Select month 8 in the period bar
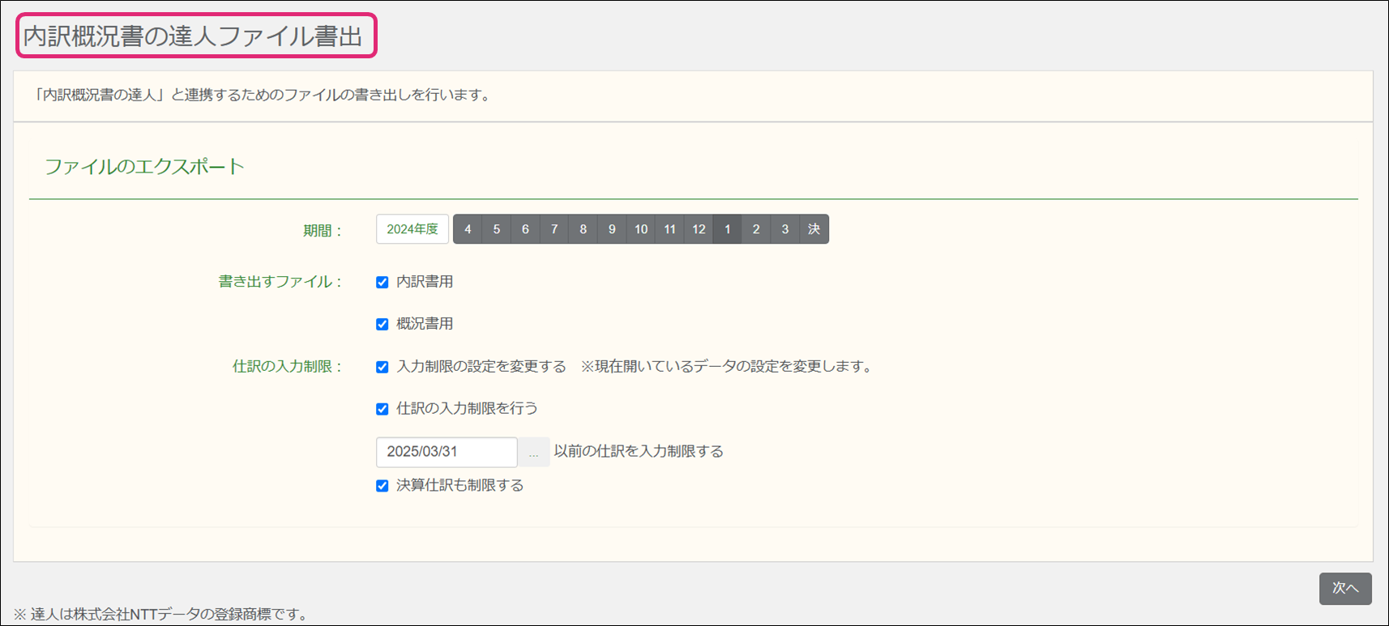The image size is (1389, 626). [x=583, y=229]
